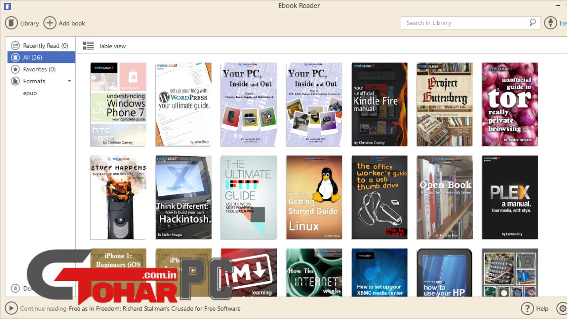Click the Continue reading play icon
The image size is (567, 319).
(12, 308)
